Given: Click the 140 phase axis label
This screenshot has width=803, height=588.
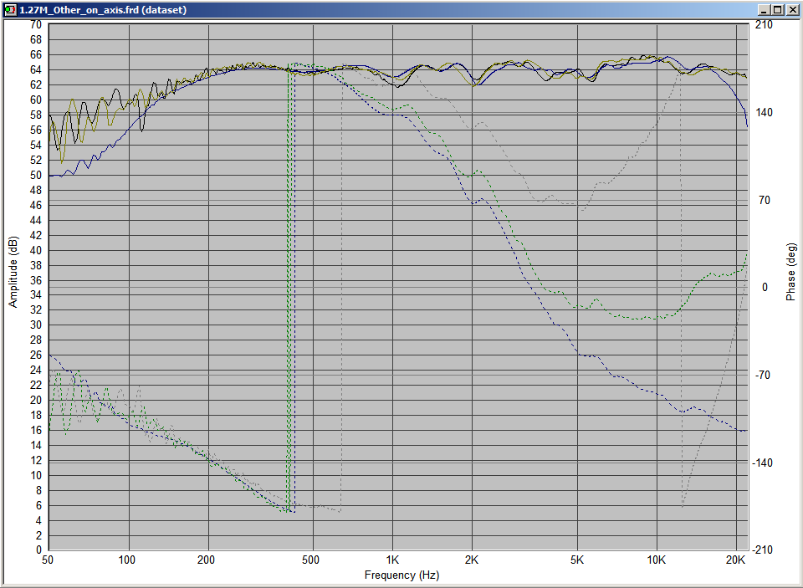Looking at the screenshot, I should pos(764,112).
